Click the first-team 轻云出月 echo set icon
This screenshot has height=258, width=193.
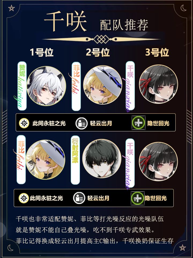click(81, 123)
